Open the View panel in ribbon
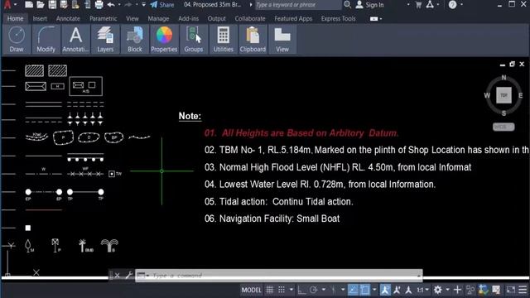The image size is (530, 298). pos(282,39)
